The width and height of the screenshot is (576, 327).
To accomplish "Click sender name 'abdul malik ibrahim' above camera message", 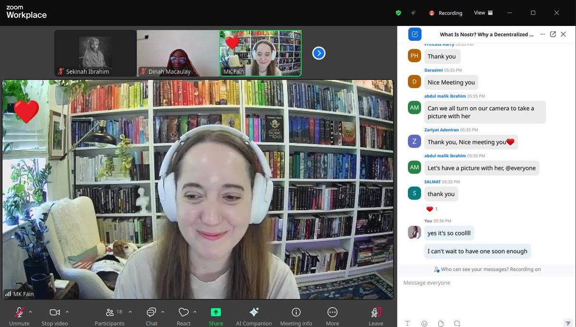I will click(x=445, y=96).
